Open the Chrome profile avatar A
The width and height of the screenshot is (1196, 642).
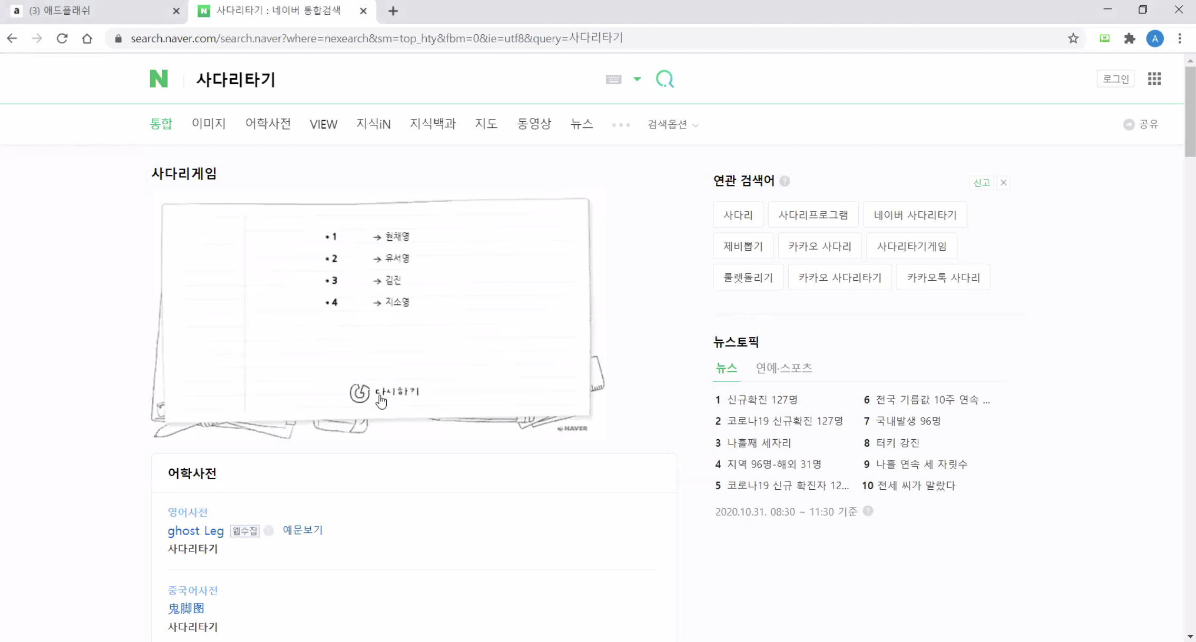tap(1155, 38)
